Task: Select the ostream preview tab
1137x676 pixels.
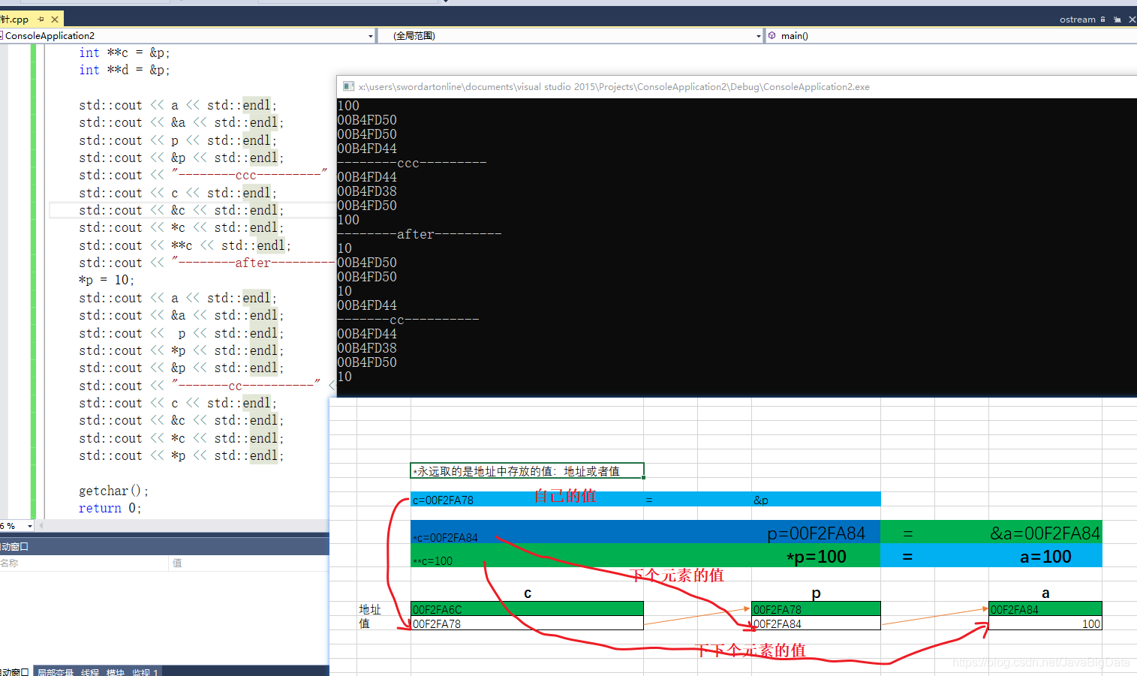Action: pyautogui.click(x=1077, y=20)
